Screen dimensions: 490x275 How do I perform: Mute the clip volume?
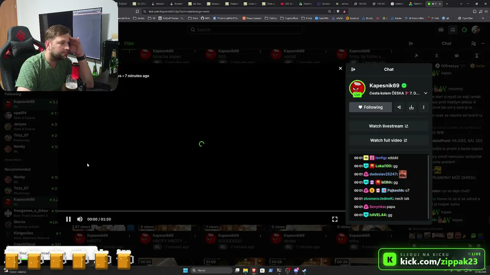pyautogui.click(x=80, y=219)
